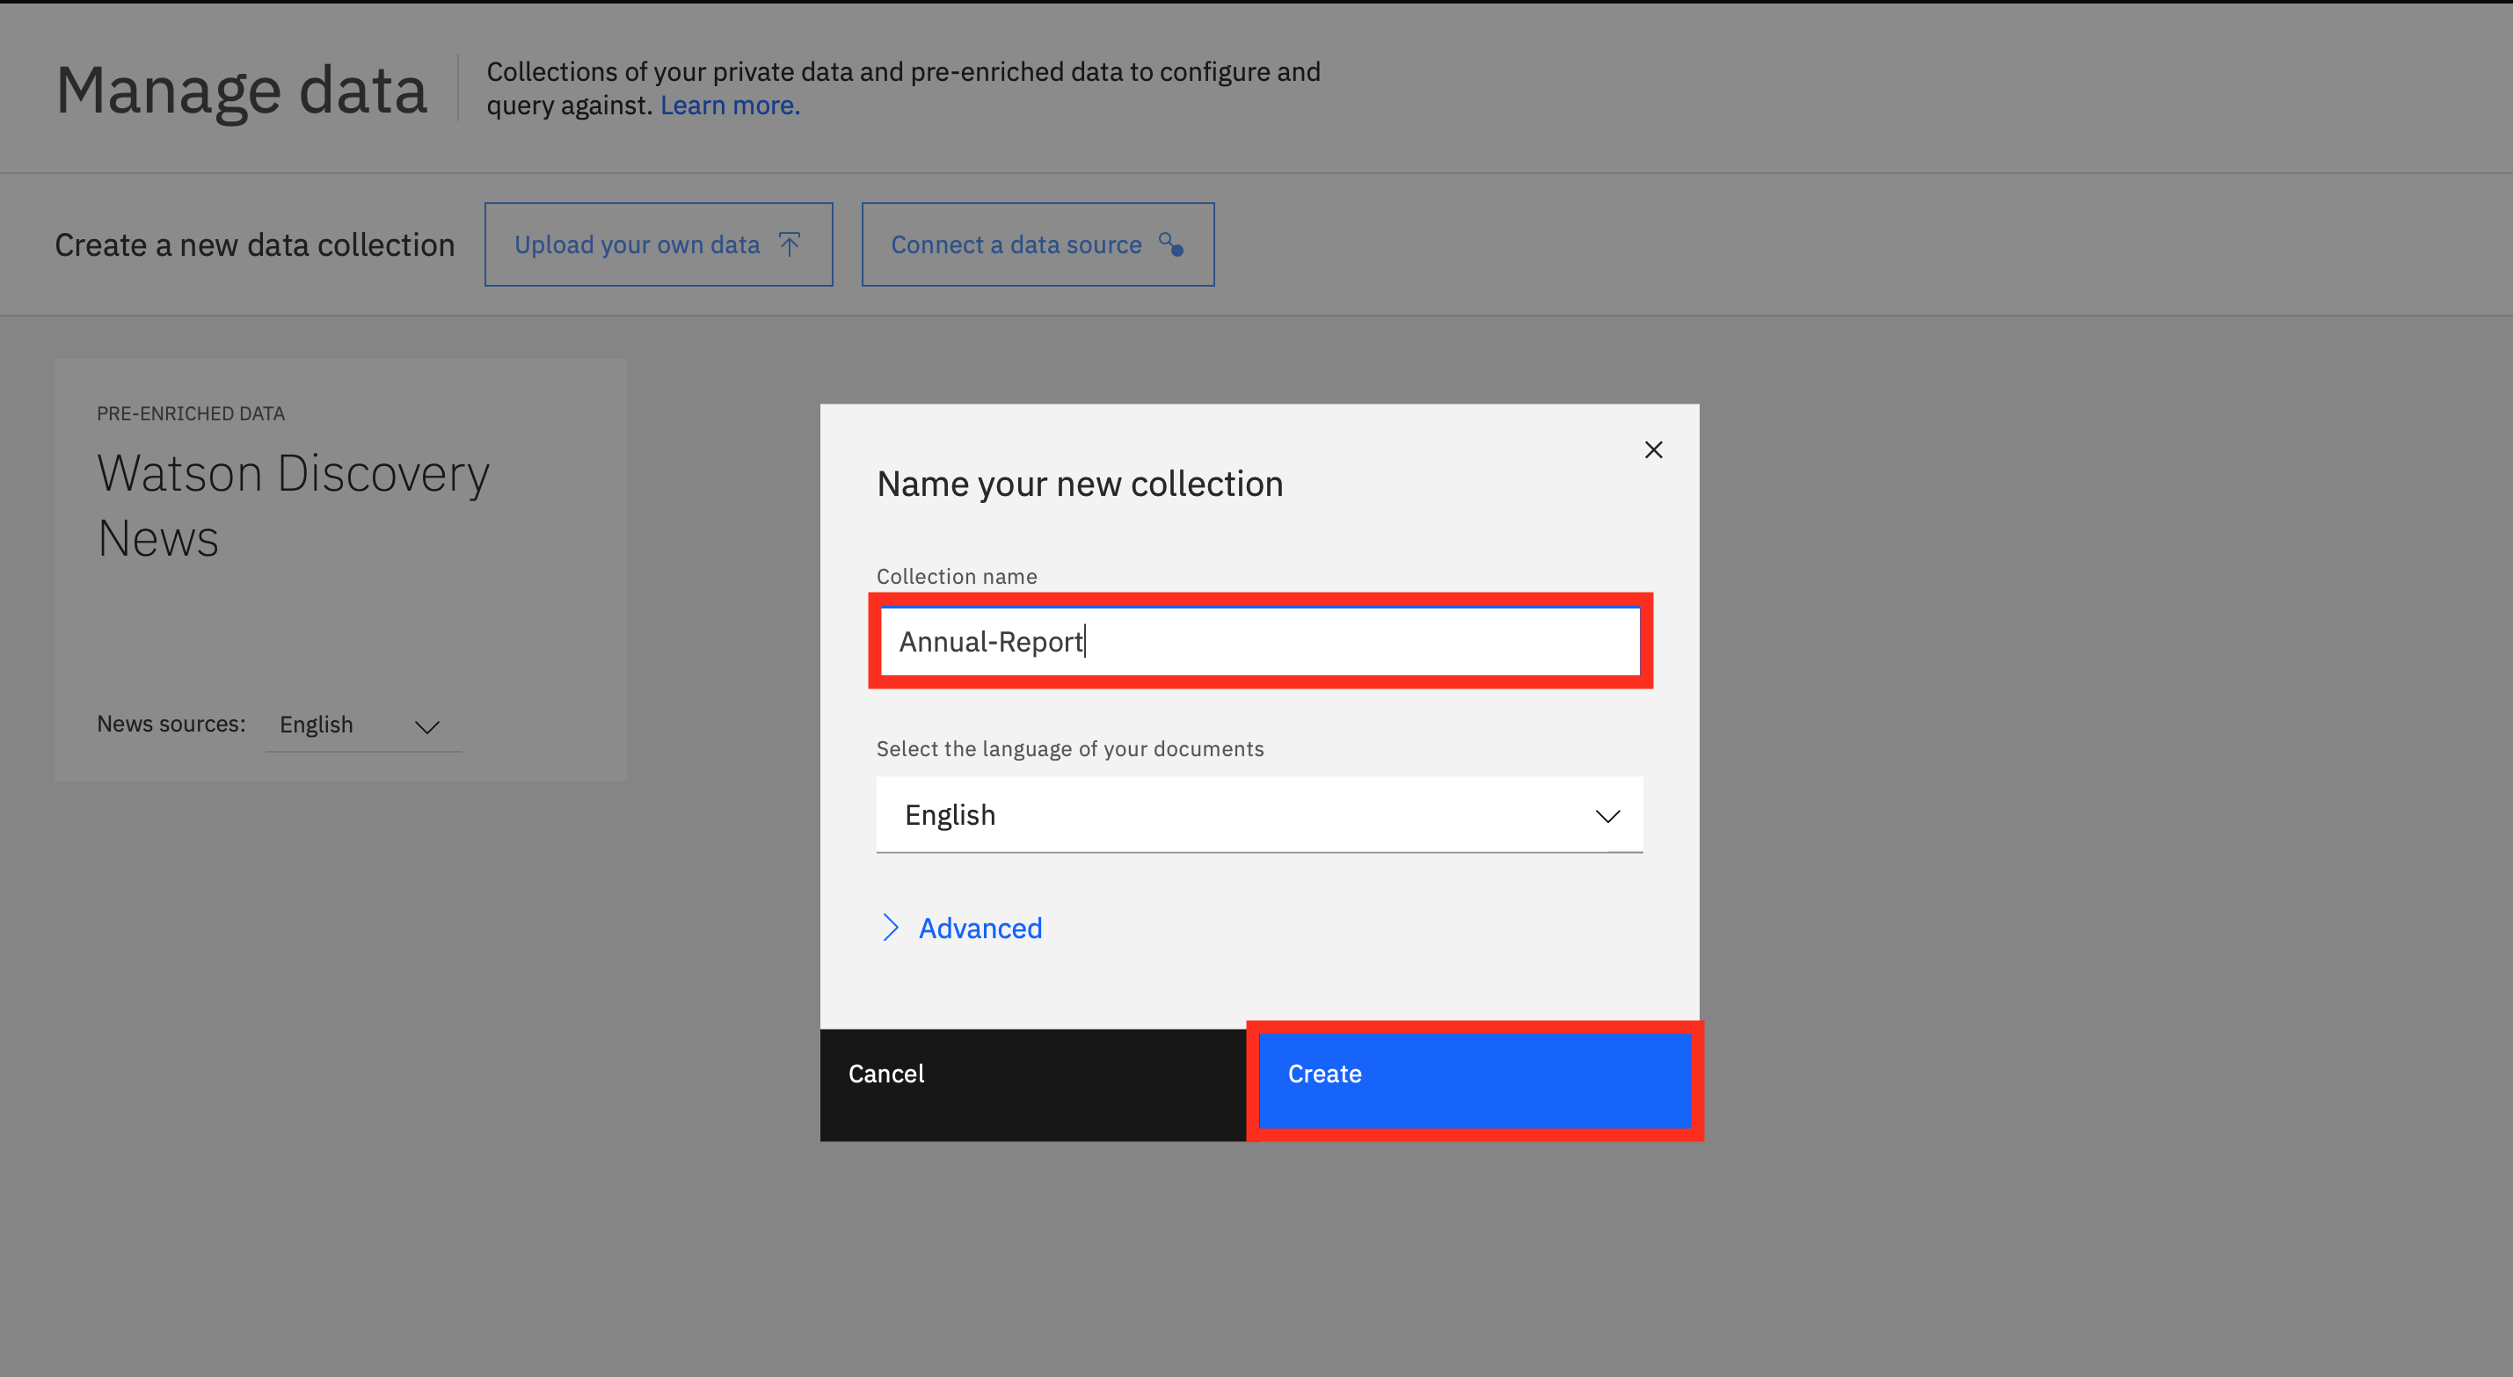
Task: Click the Manage data page heading
Action: 241,90
